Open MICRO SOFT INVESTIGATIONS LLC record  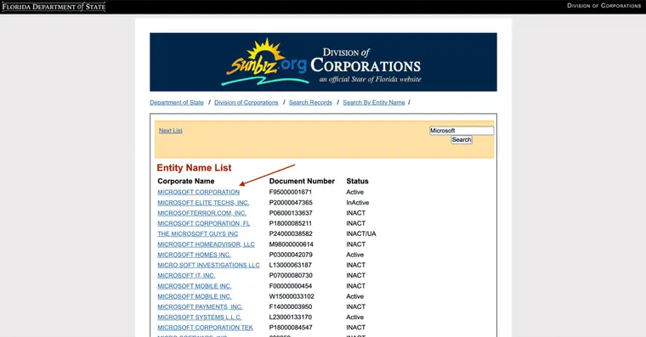coord(208,265)
